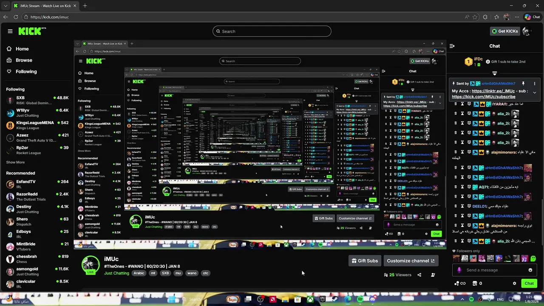Open SXB channel in Following list

tap(37, 100)
